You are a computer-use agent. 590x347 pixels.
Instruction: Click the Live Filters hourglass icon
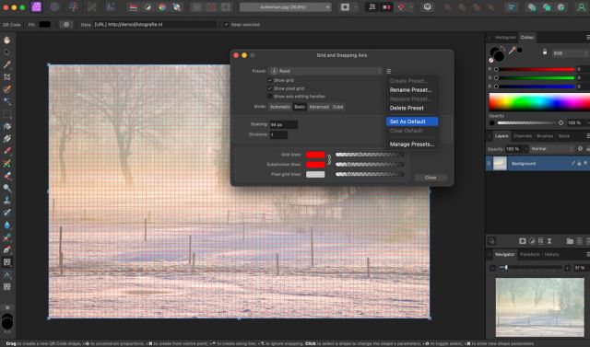click(549, 241)
